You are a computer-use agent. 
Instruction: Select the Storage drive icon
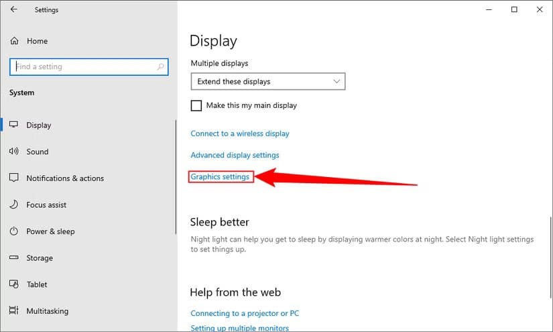[14, 258]
